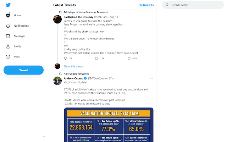Open Profile person icon

pos(8,47)
